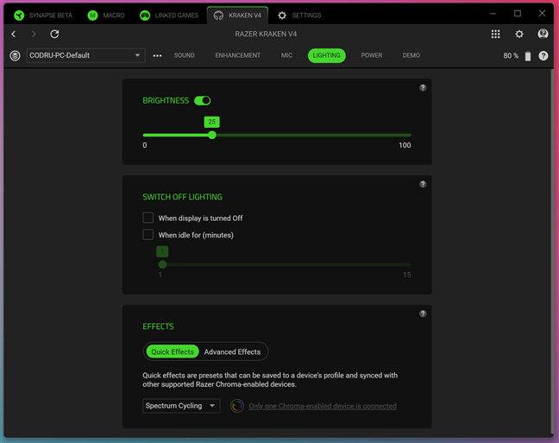Image resolution: width=559 pixels, height=443 pixels.
Task: Refresh the device page
Action: (54, 34)
